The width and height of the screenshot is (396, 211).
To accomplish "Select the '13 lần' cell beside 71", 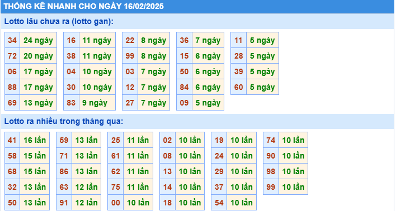I will [86, 156].
